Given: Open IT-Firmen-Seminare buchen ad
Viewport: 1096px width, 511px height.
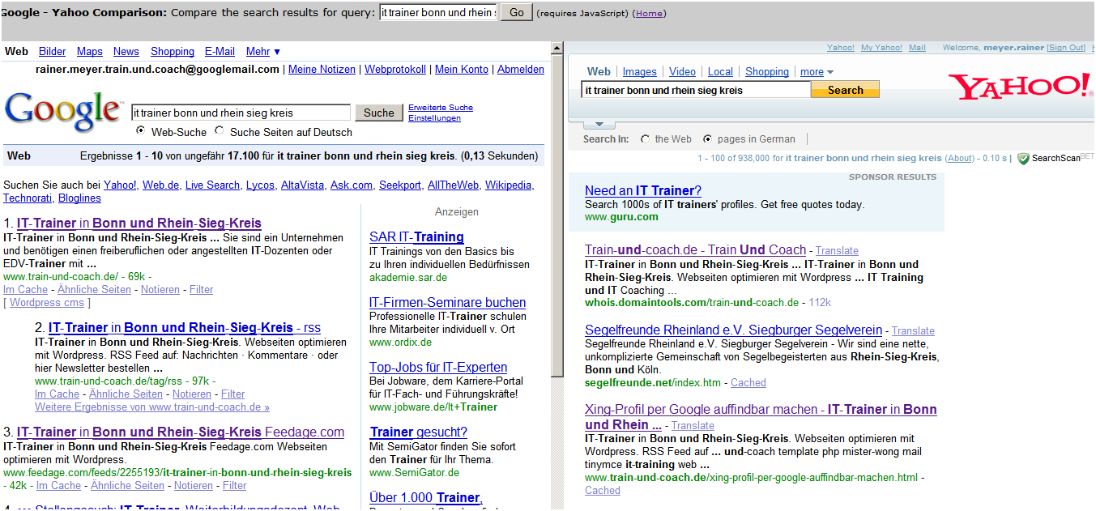Looking at the screenshot, I should (447, 303).
